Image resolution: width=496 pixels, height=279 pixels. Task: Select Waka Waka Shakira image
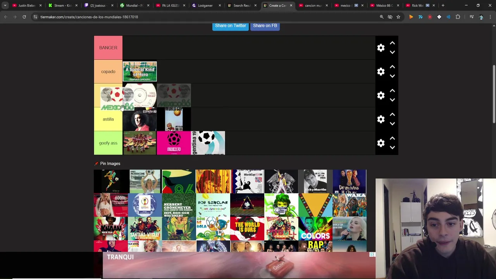pos(349,205)
